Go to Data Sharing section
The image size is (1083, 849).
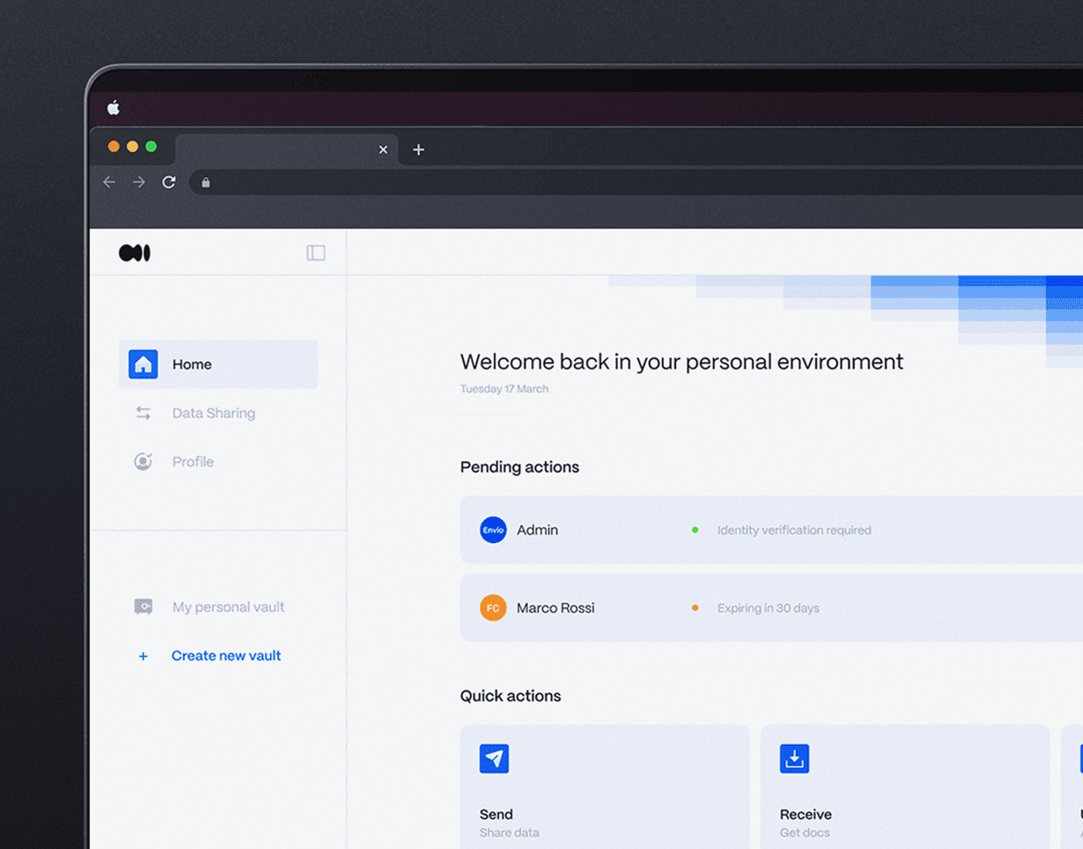pyautogui.click(x=213, y=413)
